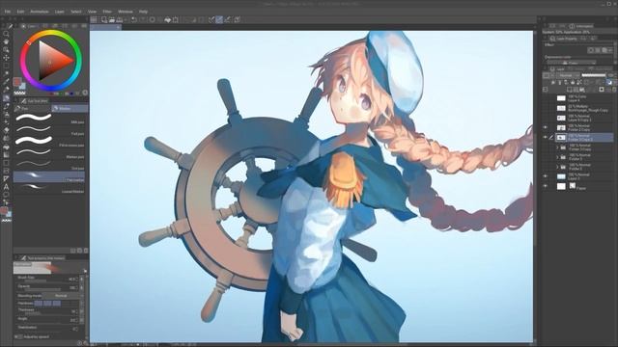618x347 pixels.
Task: Click the circular icon beside the redo arrow
Action: [x=153, y=19]
